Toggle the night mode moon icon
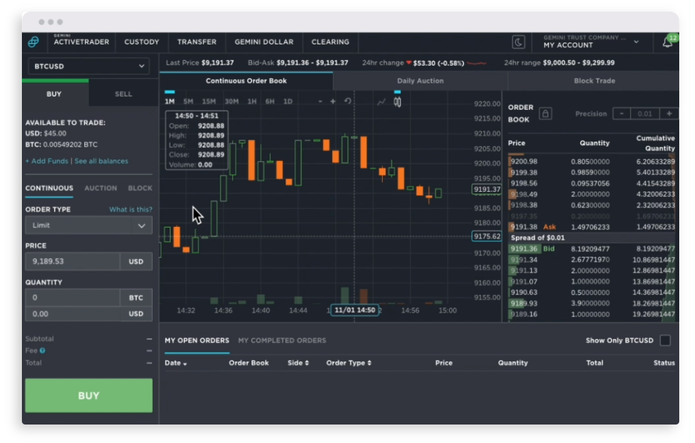 (x=518, y=42)
